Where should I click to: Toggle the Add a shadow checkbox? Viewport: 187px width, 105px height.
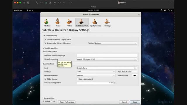coord(45,79)
